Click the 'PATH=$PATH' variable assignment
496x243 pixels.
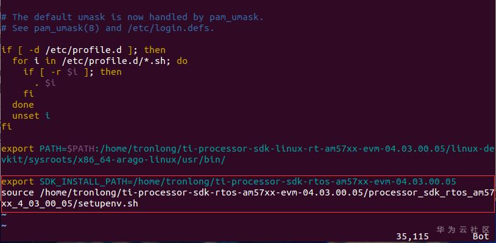67,149
